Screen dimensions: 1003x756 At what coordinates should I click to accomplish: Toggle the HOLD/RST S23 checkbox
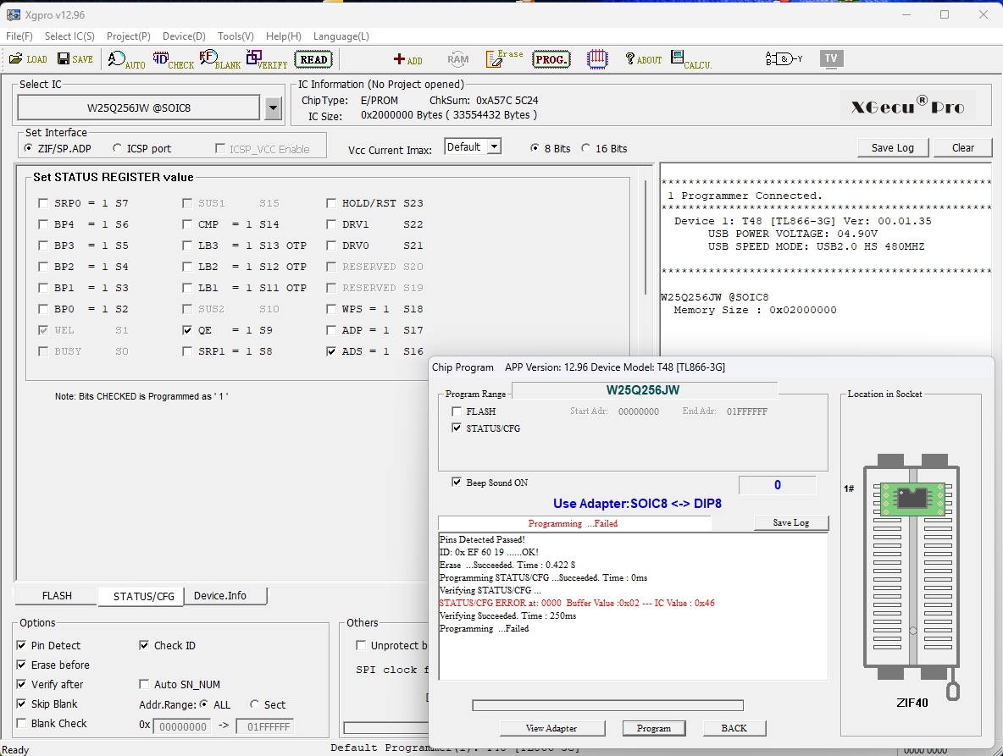(x=330, y=203)
